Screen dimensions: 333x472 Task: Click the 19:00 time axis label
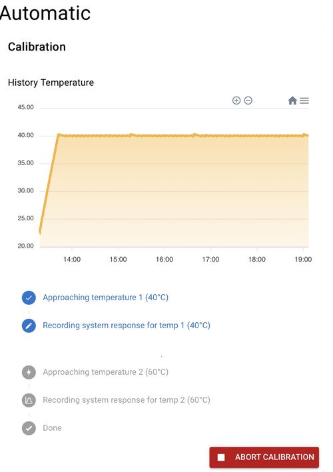[x=303, y=260]
